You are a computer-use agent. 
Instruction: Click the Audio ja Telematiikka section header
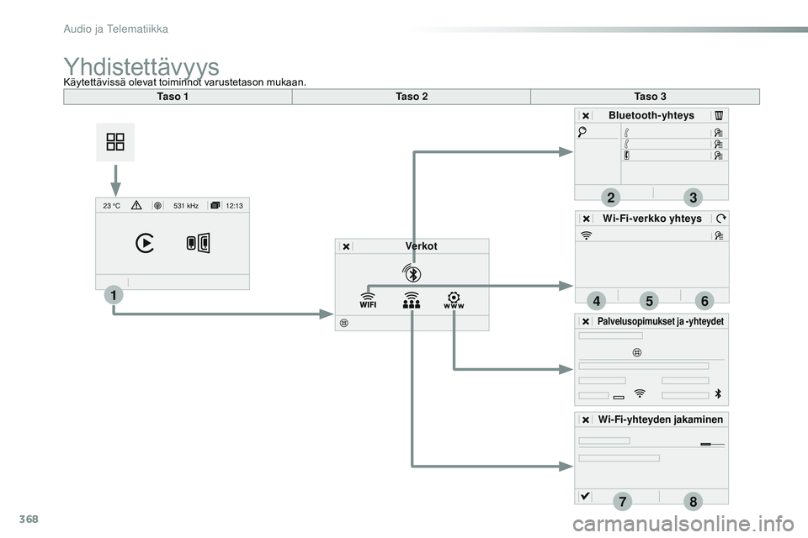[116, 29]
